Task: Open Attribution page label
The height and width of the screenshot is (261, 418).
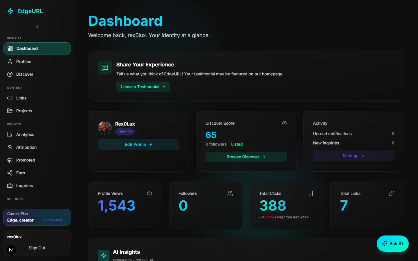Action: [x=26, y=147]
